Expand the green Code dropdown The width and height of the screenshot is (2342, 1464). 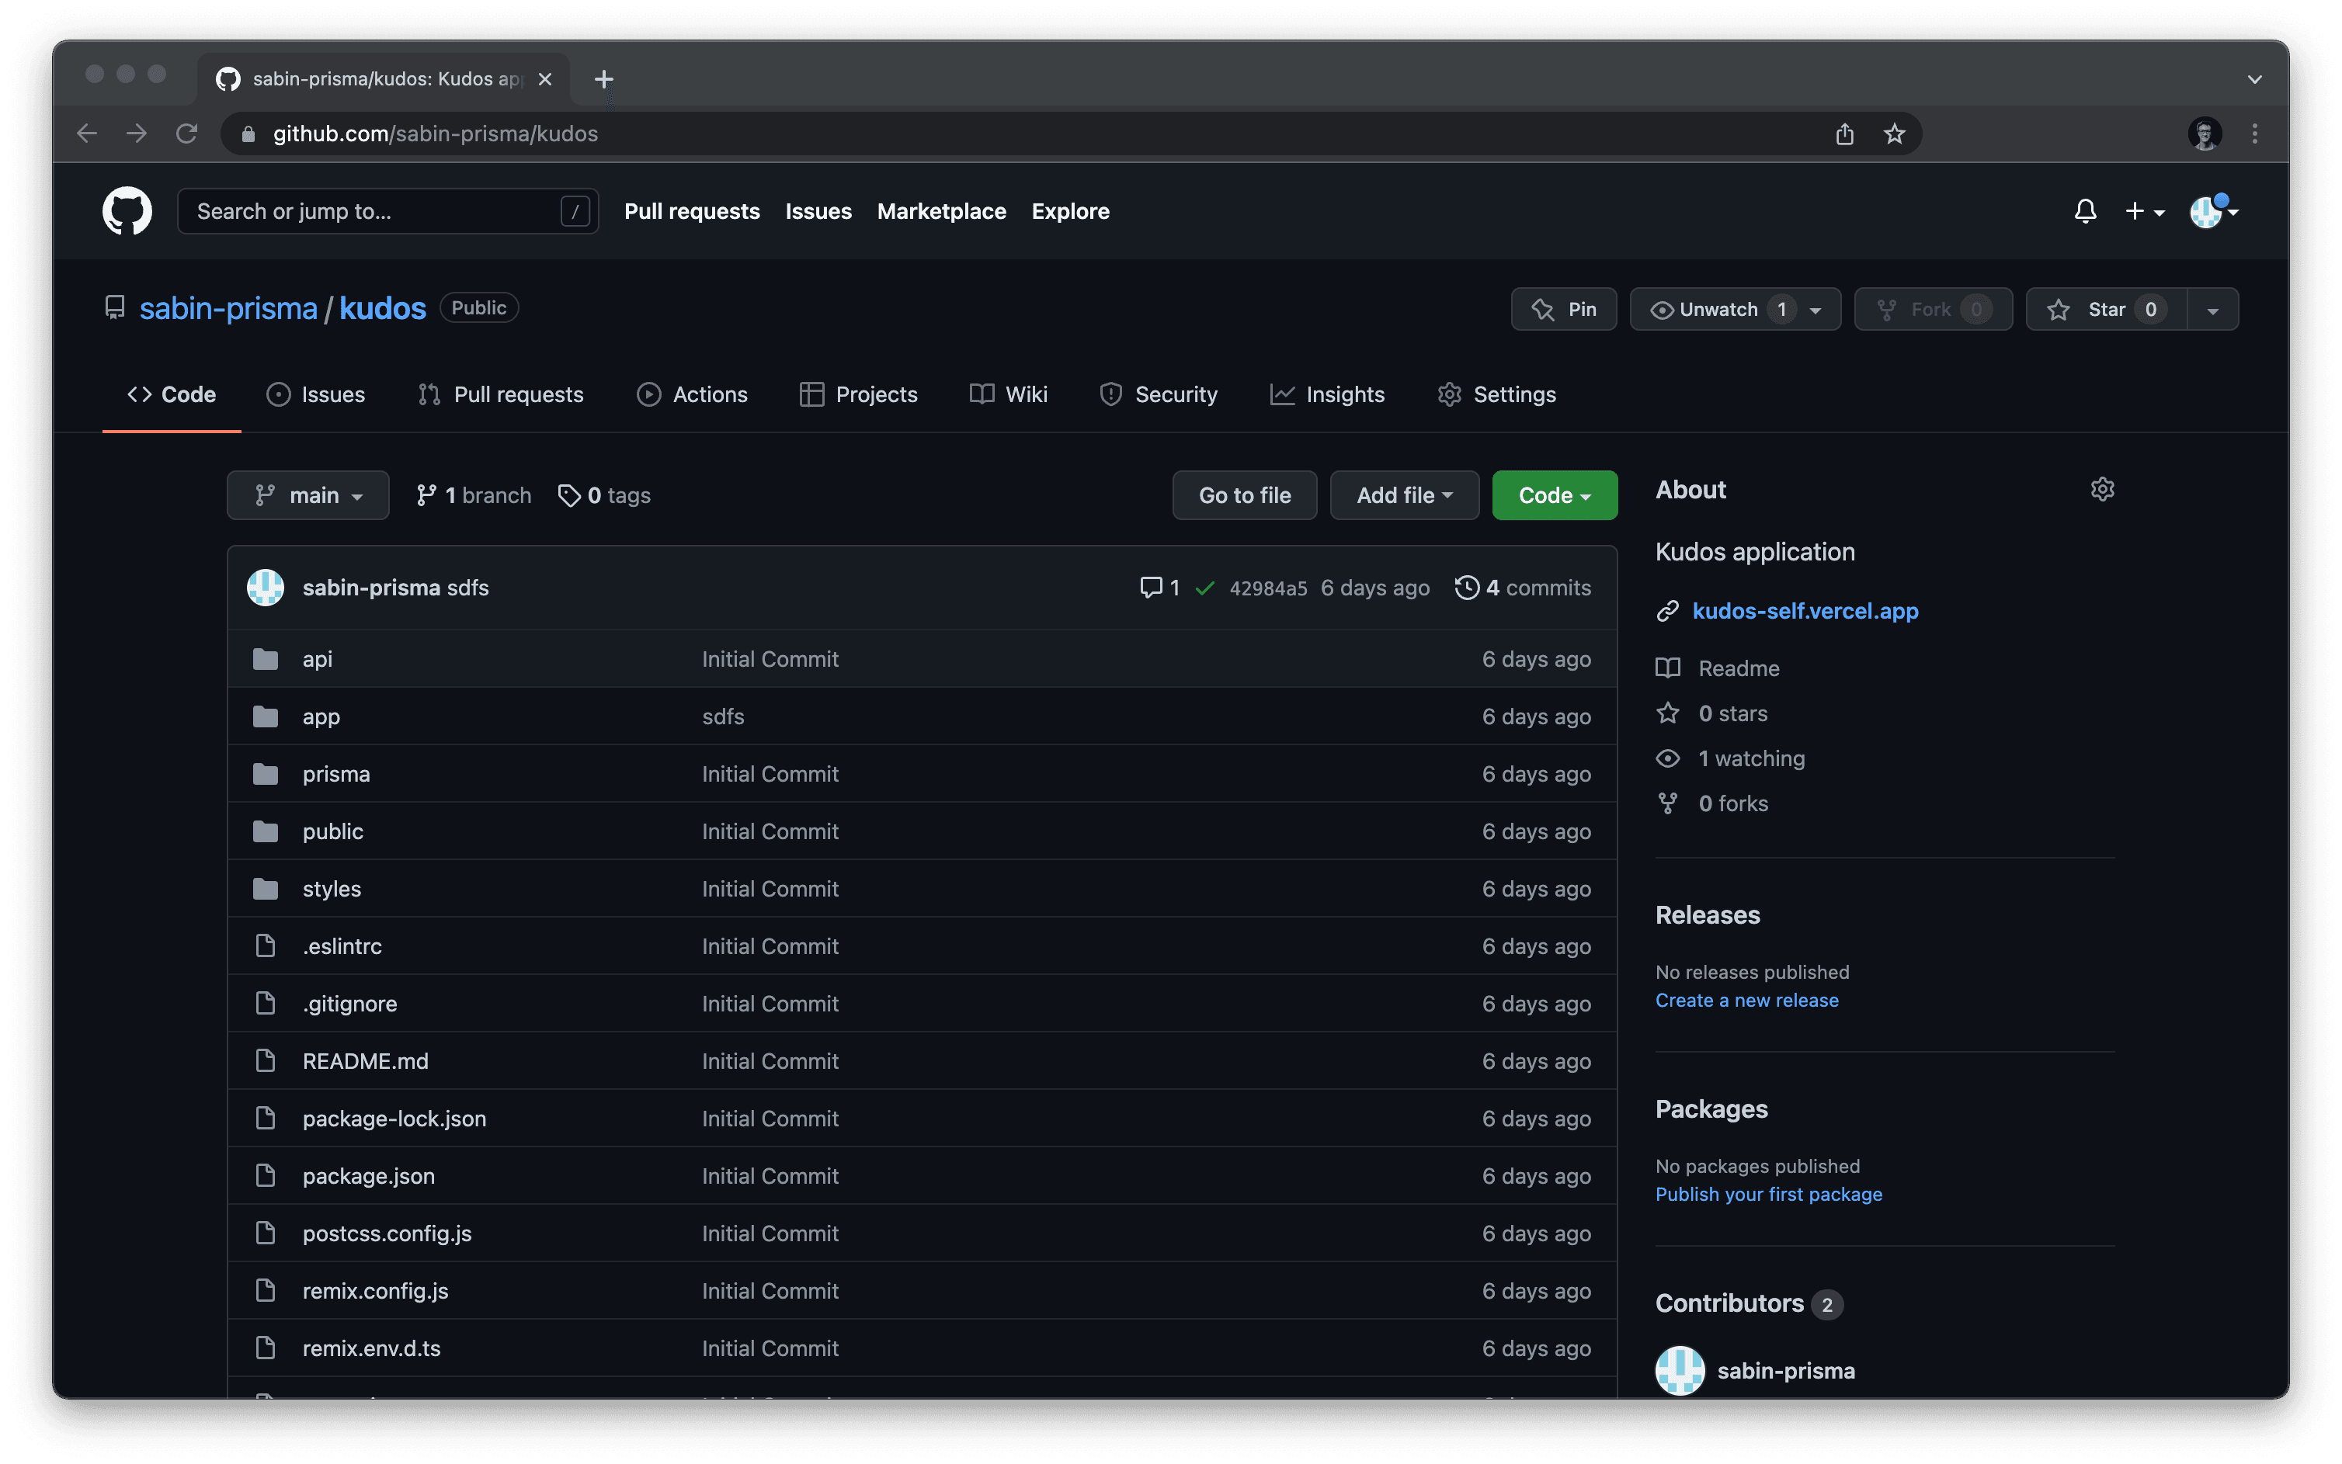(1554, 496)
